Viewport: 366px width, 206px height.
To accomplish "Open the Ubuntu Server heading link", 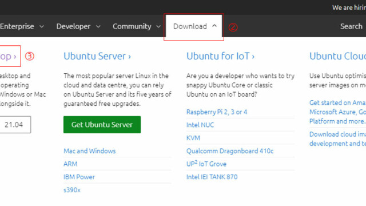I will 97,56.
